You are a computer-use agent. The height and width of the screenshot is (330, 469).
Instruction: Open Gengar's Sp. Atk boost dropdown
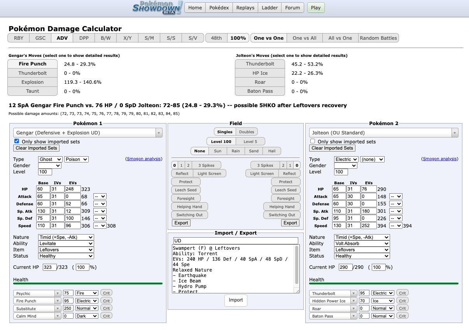(100, 211)
